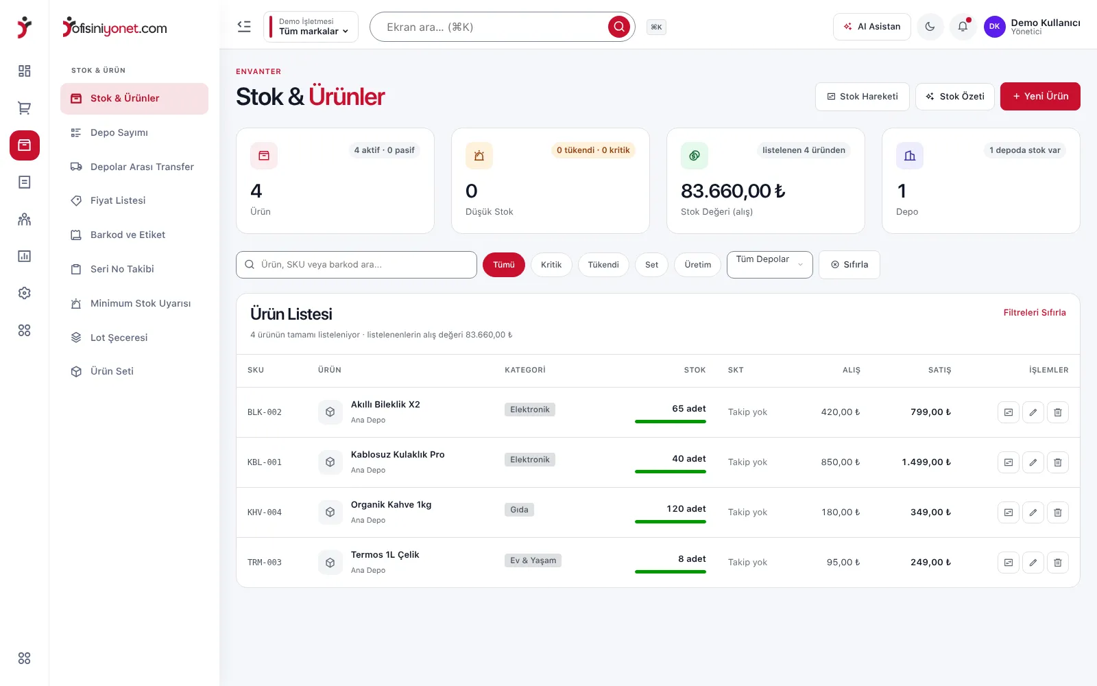The image size is (1097, 686).
Task: Toggle dark mode with the moon icon
Action: pyautogui.click(x=930, y=27)
